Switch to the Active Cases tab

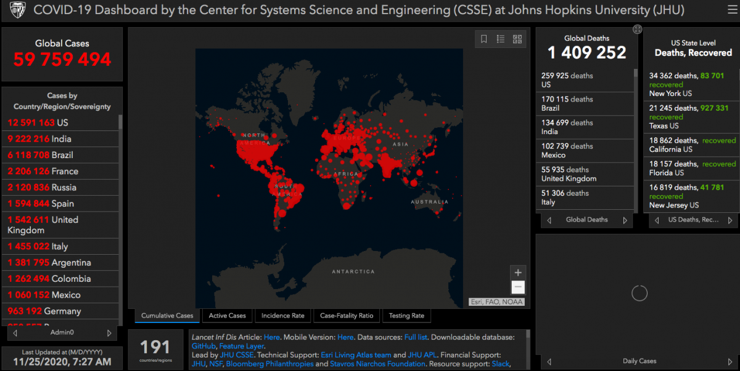pyautogui.click(x=228, y=316)
